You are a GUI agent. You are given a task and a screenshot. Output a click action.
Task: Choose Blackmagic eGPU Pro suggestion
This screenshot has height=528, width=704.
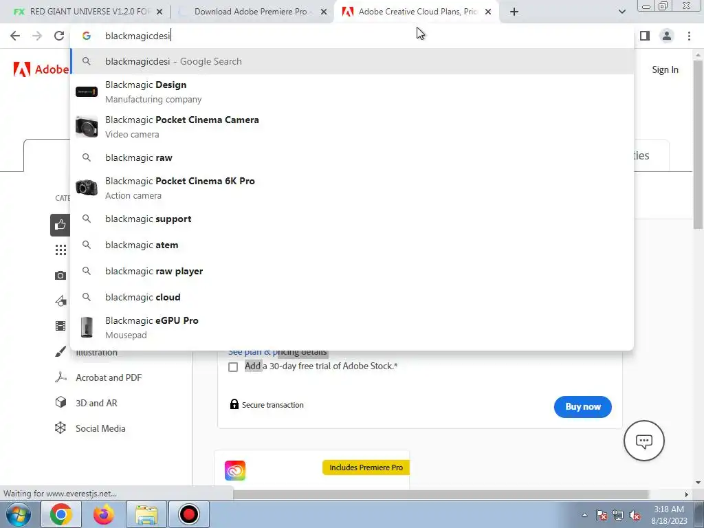click(x=352, y=327)
